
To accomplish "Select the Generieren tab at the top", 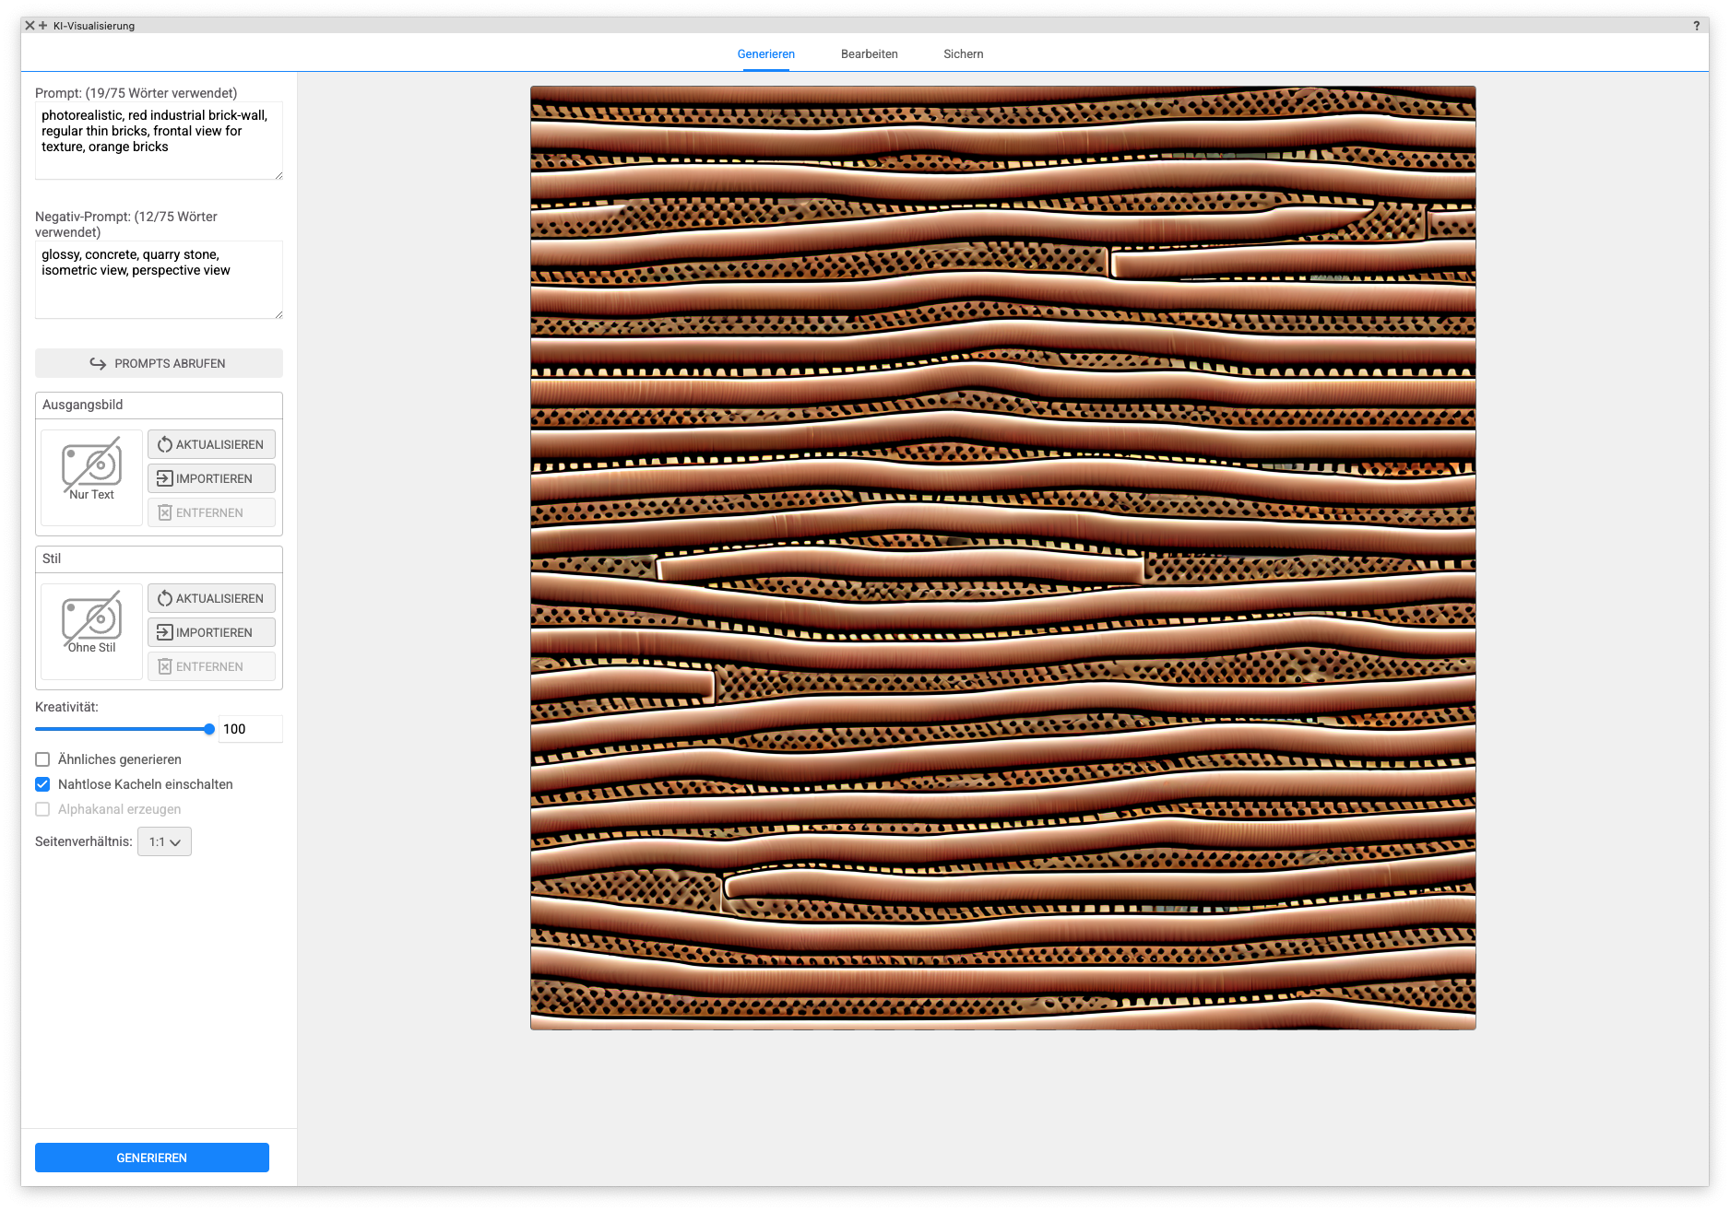I will (765, 54).
